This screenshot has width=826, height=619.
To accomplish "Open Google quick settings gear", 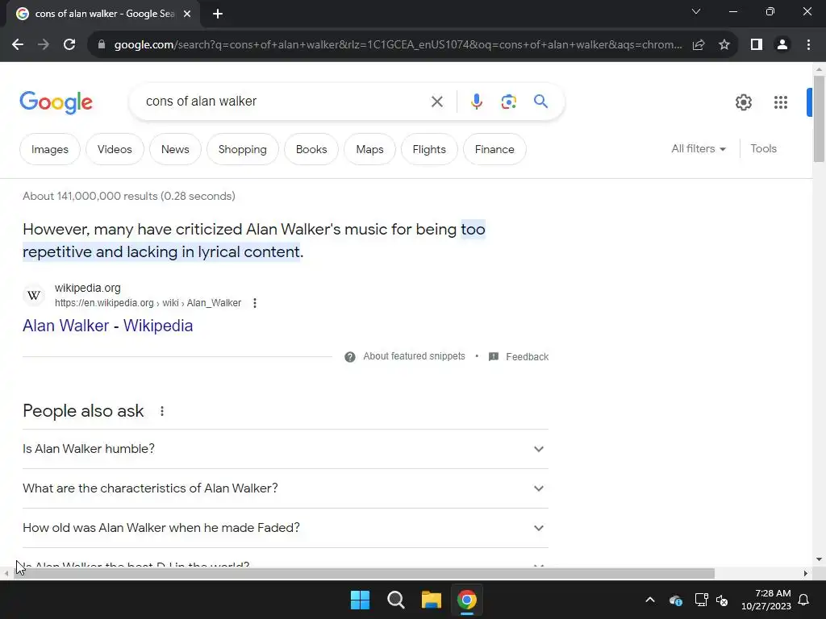I will [x=743, y=102].
